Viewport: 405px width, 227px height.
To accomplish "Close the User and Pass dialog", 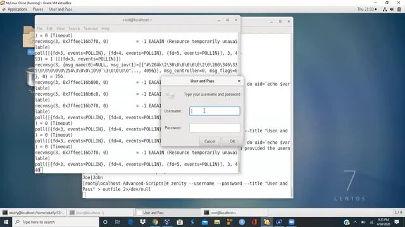I will click(x=239, y=81).
